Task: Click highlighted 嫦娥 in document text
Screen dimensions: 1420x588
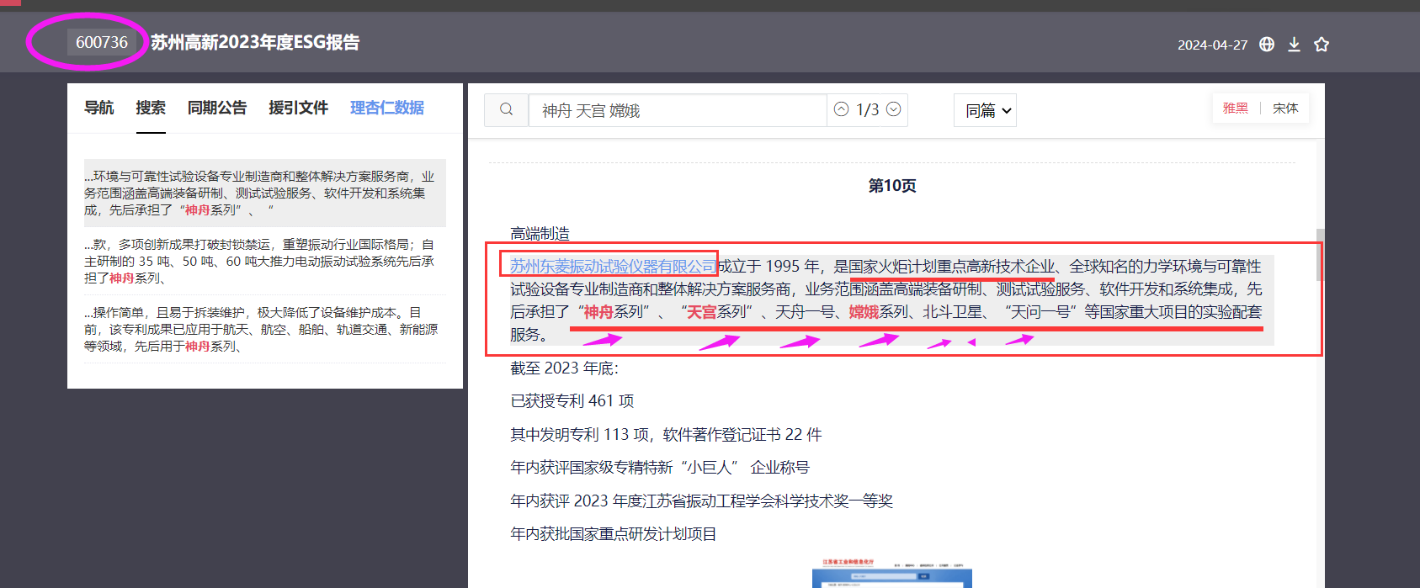Action: click(x=864, y=311)
